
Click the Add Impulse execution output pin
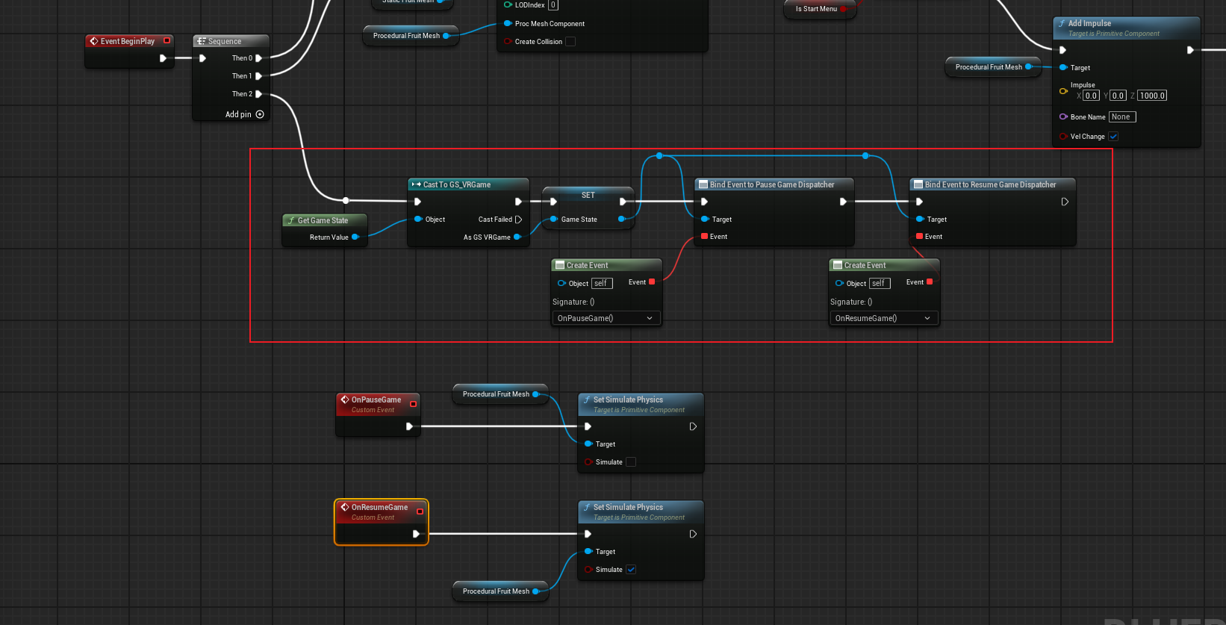1190,50
